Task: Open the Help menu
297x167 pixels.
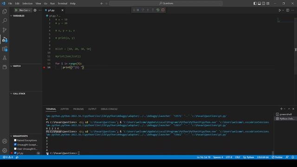Action: coord(73,3)
